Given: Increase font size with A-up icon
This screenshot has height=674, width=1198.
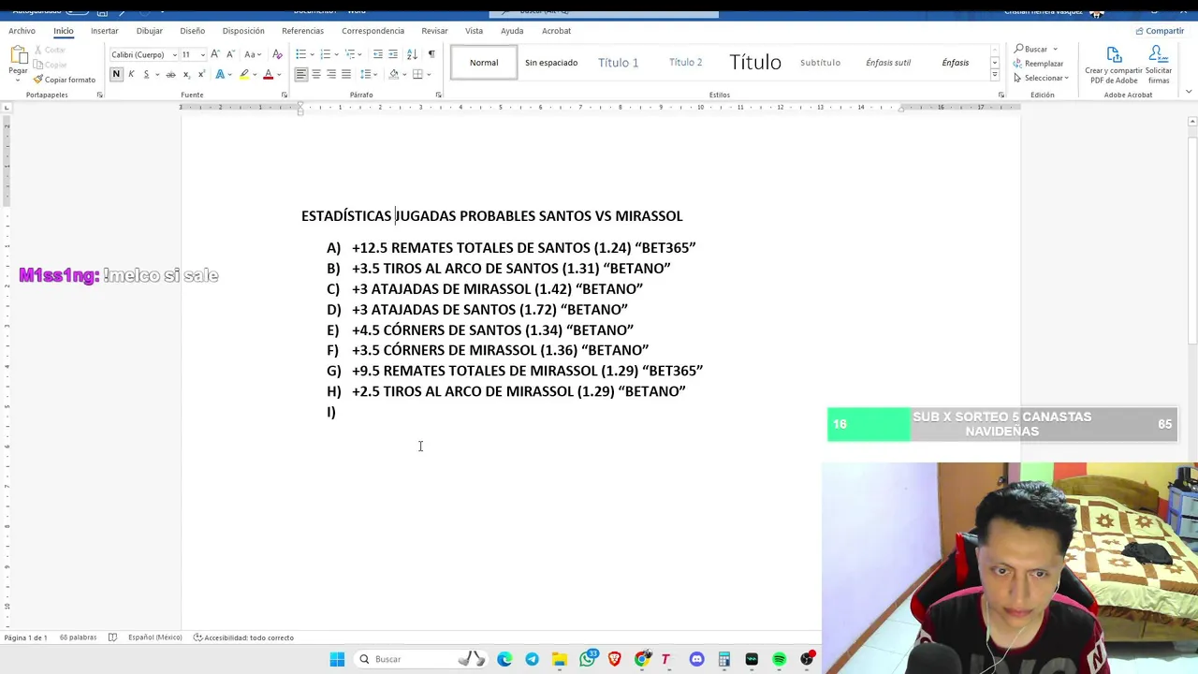Looking at the screenshot, I should 215,54.
